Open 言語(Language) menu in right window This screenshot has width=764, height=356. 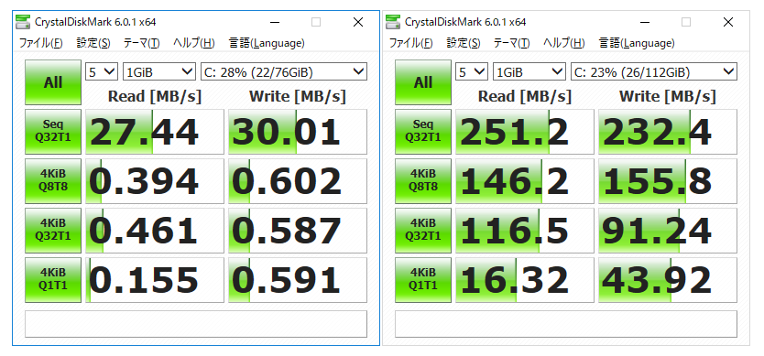[637, 43]
